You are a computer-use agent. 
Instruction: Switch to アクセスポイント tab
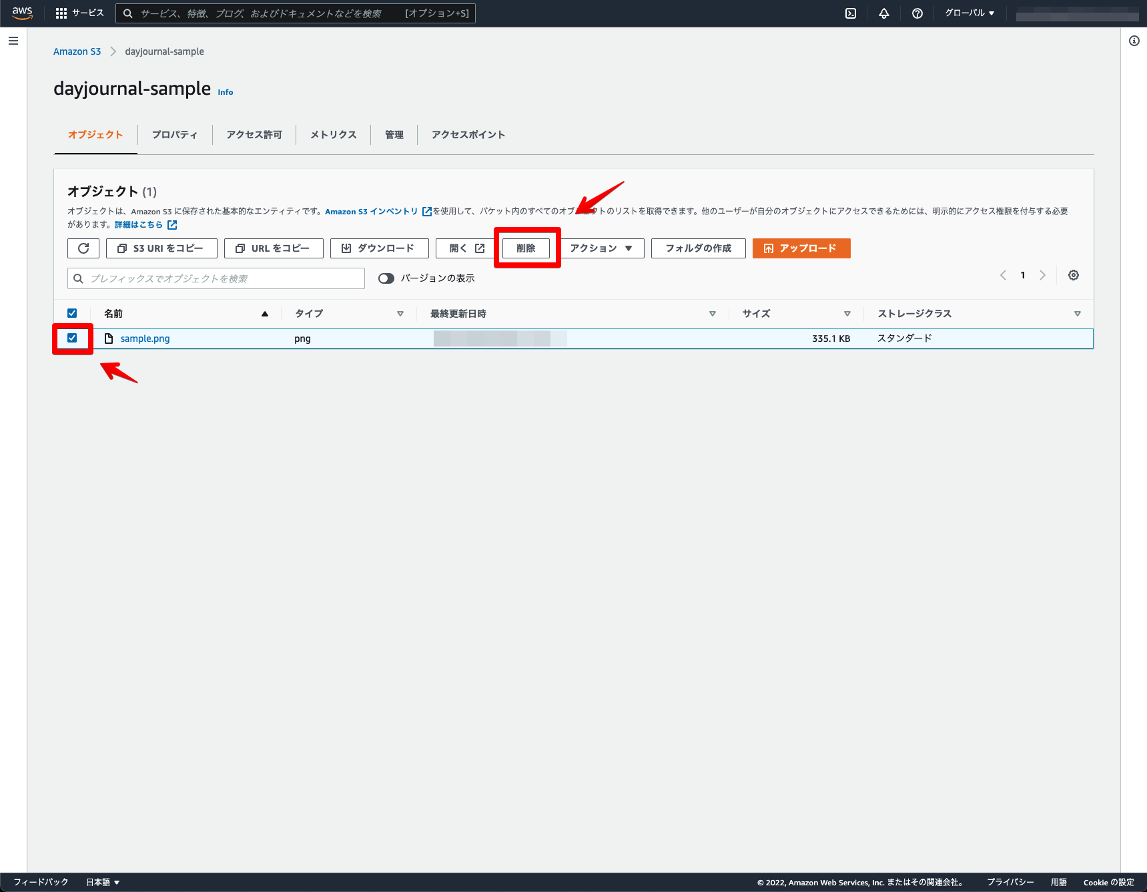tap(468, 135)
